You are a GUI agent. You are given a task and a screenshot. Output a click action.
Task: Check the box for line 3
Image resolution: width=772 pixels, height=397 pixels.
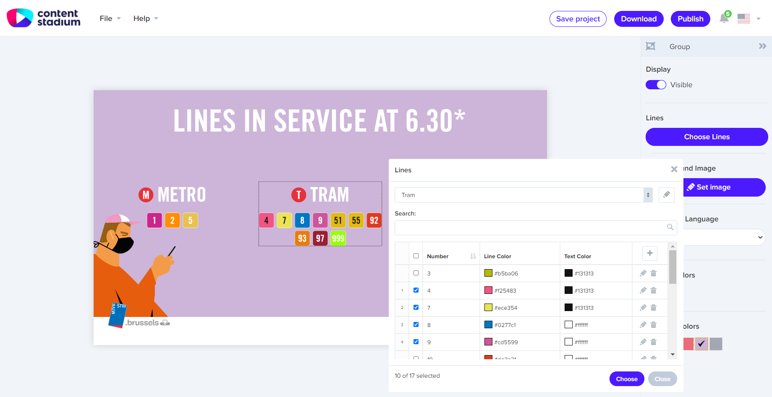[416, 273]
